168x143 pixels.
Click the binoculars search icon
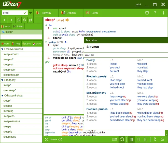(122, 139)
